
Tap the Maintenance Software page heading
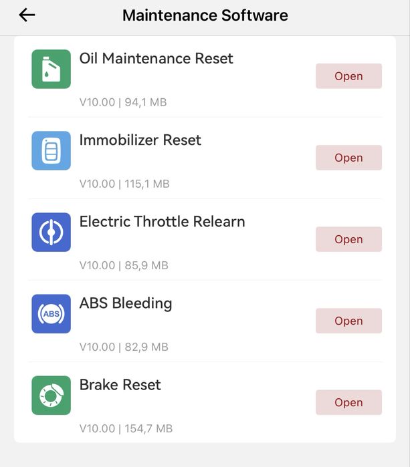205,15
